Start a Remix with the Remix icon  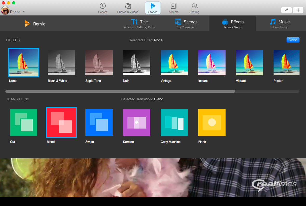(35, 24)
